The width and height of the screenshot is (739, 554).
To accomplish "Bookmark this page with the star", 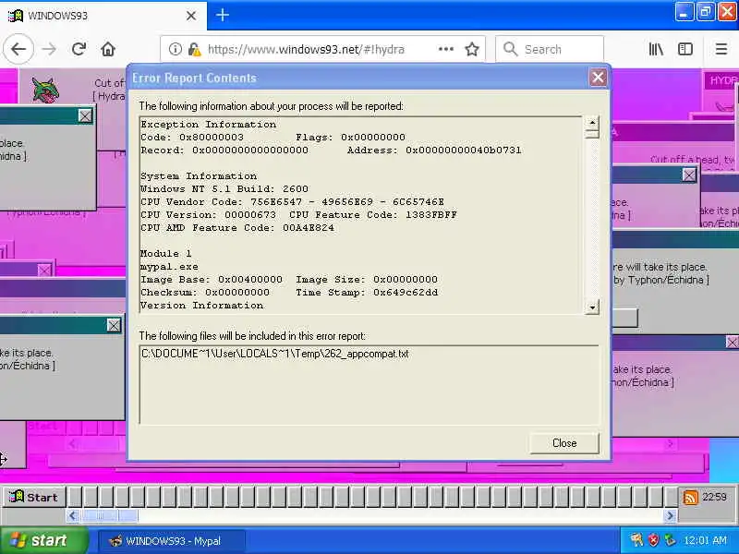I will pyautogui.click(x=472, y=49).
